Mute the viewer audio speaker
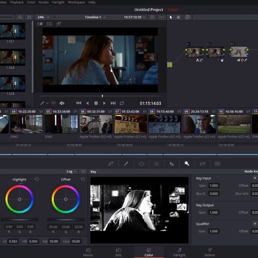 pos(62,103)
